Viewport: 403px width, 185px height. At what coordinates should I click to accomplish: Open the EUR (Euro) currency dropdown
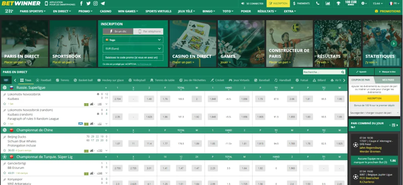[x=133, y=49]
